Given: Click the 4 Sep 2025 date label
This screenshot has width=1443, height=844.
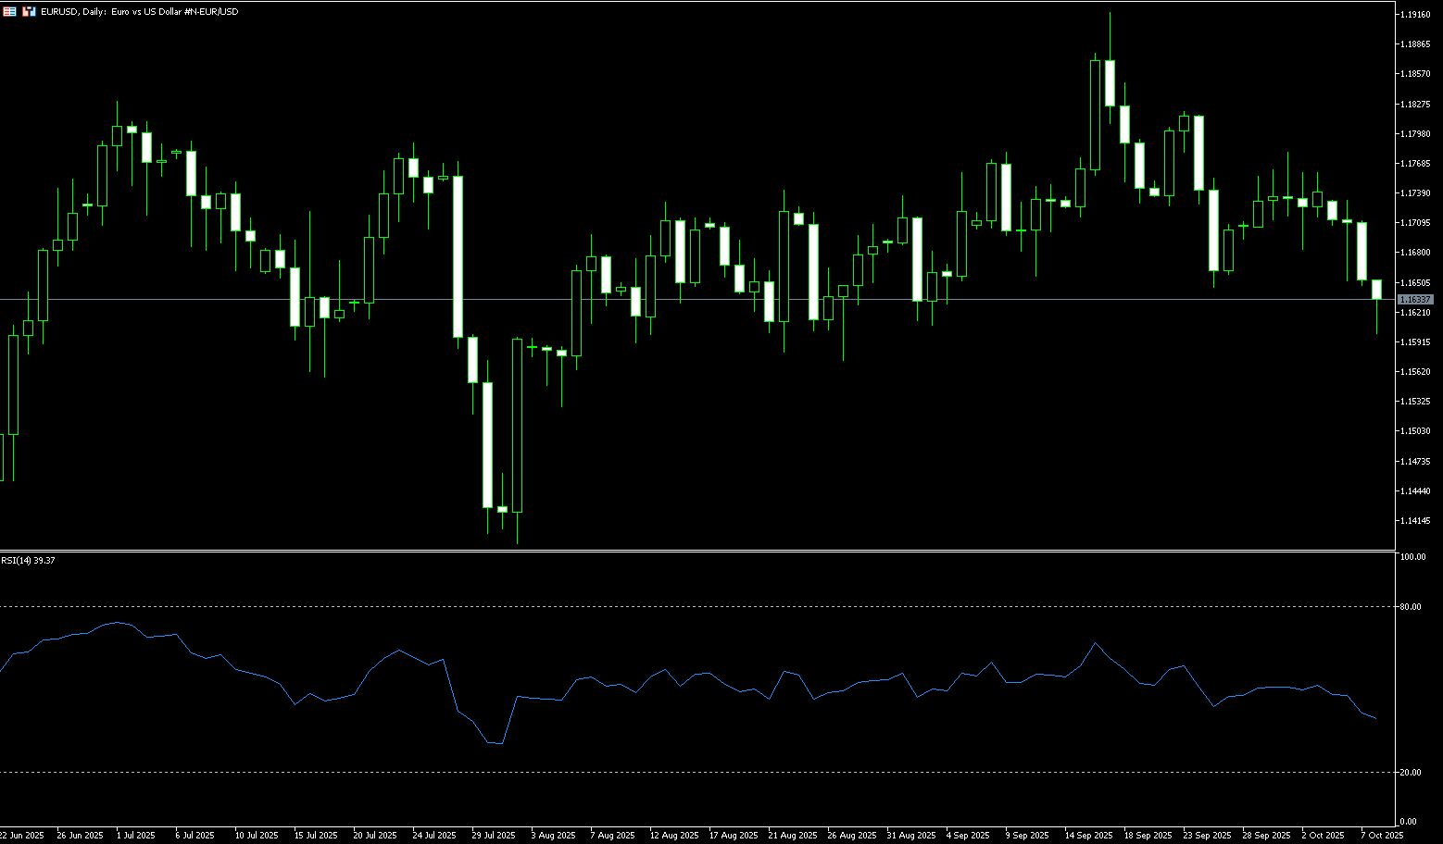Looking at the screenshot, I should [968, 836].
